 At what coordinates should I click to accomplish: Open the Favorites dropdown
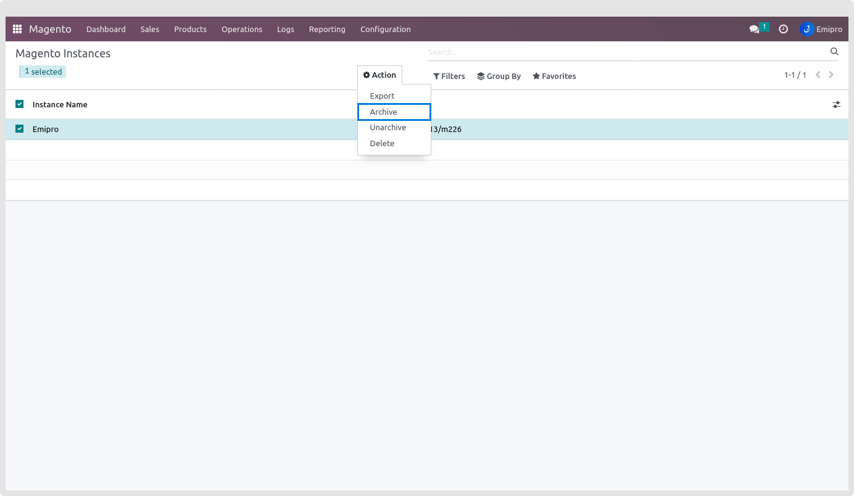point(554,76)
